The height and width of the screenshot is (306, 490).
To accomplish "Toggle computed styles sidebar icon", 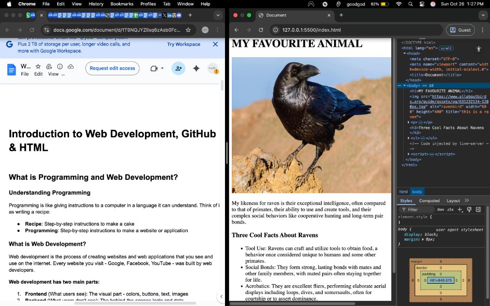I will click(479, 209).
